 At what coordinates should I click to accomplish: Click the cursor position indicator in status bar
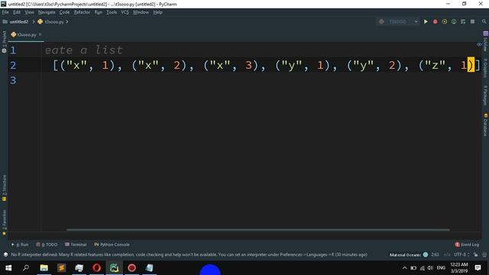(x=435, y=254)
